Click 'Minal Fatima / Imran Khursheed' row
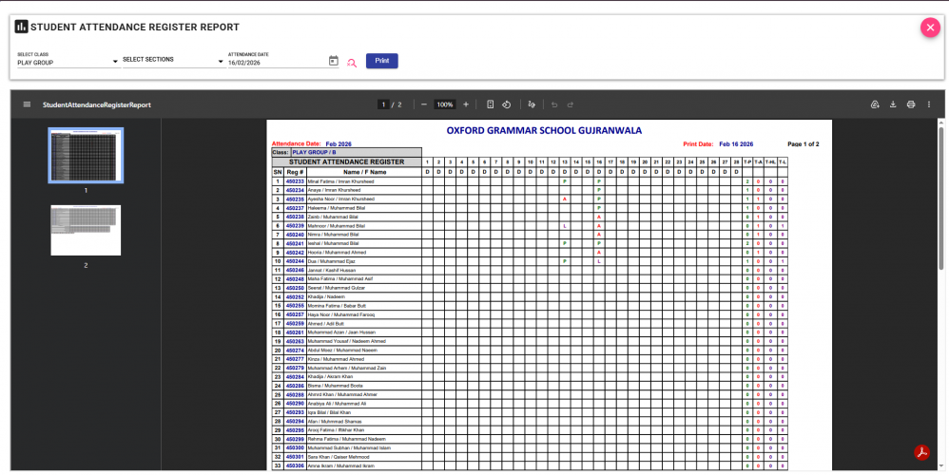949x475 pixels. tap(530, 181)
